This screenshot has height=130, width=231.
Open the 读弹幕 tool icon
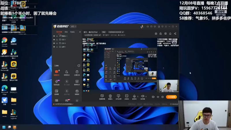[56, 92]
